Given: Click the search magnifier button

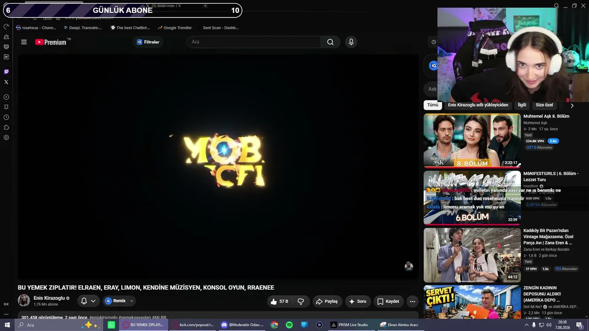Looking at the screenshot, I should click(330, 42).
